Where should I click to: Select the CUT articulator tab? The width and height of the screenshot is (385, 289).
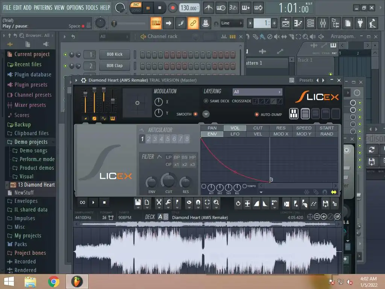(x=258, y=128)
